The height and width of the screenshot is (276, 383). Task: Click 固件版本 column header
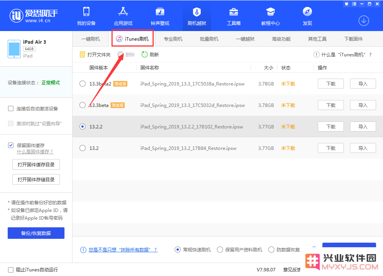(99, 68)
